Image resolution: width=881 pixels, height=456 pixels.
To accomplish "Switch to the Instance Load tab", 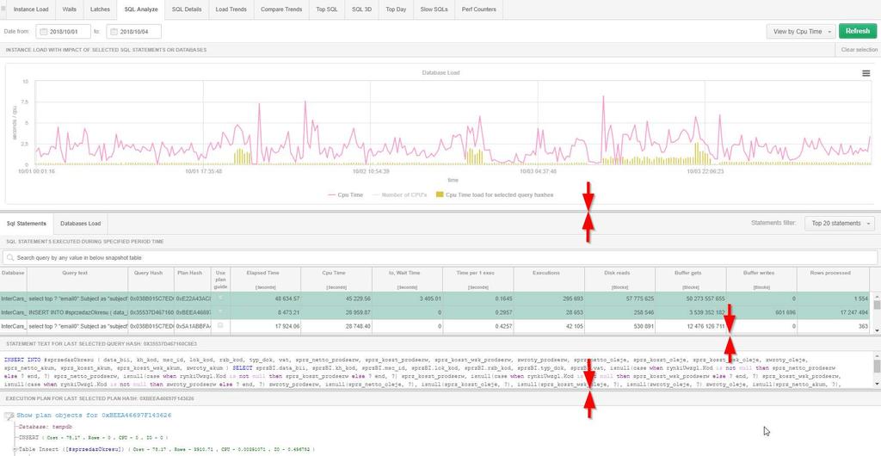I will coord(31,9).
